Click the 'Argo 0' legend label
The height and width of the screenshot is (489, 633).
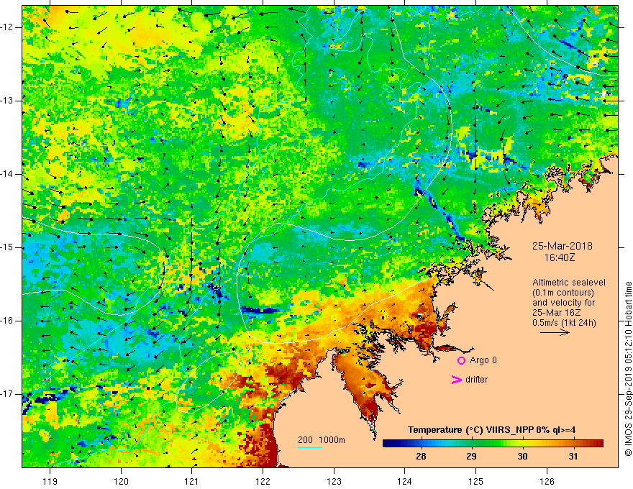click(x=483, y=360)
